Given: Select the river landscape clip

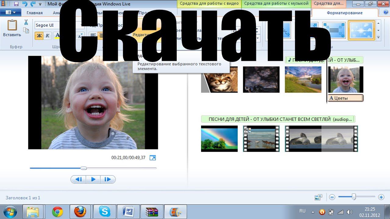Looking at the screenshot, I should [x=303, y=79].
